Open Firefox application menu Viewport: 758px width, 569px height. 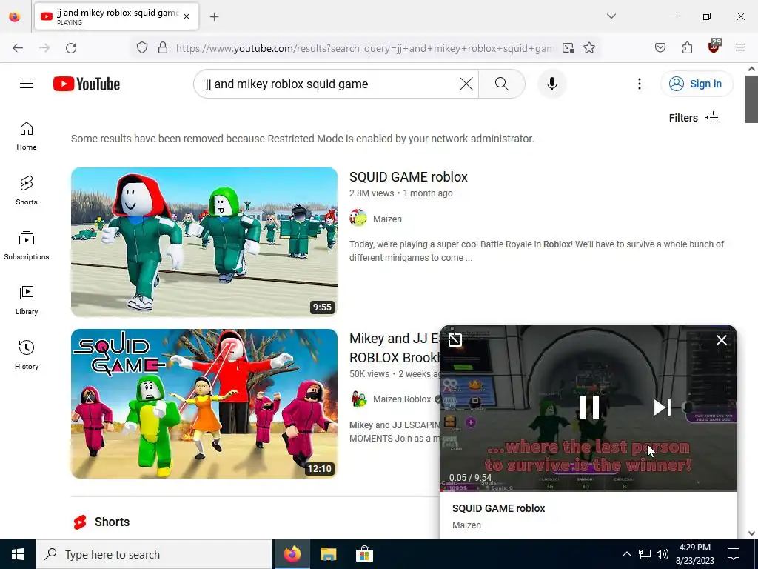[x=740, y=48]
